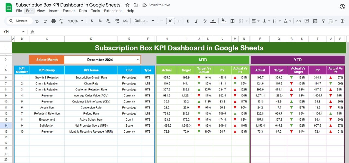Open more number formats 123
This screenshot has height=163, width=349.
[x=125, y=21]
